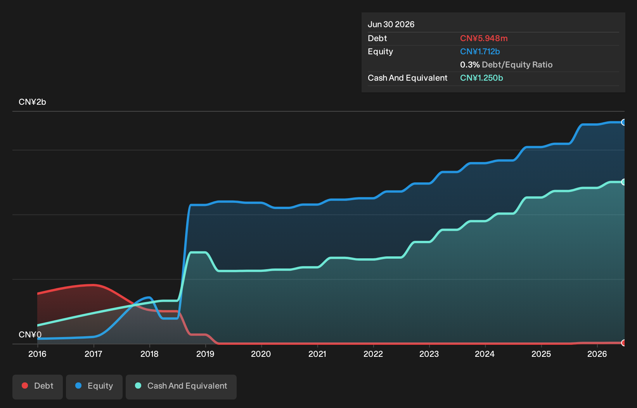
Task: Click the Debt value CN¥5.948m
Action: click(484, 38)
